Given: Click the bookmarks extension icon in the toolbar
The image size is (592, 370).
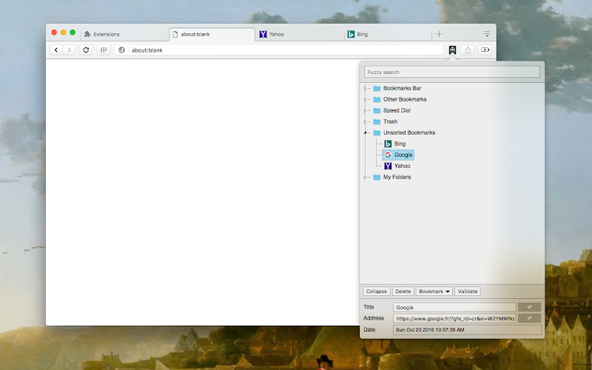Looking at the screenshot, I should click(452, 50).
